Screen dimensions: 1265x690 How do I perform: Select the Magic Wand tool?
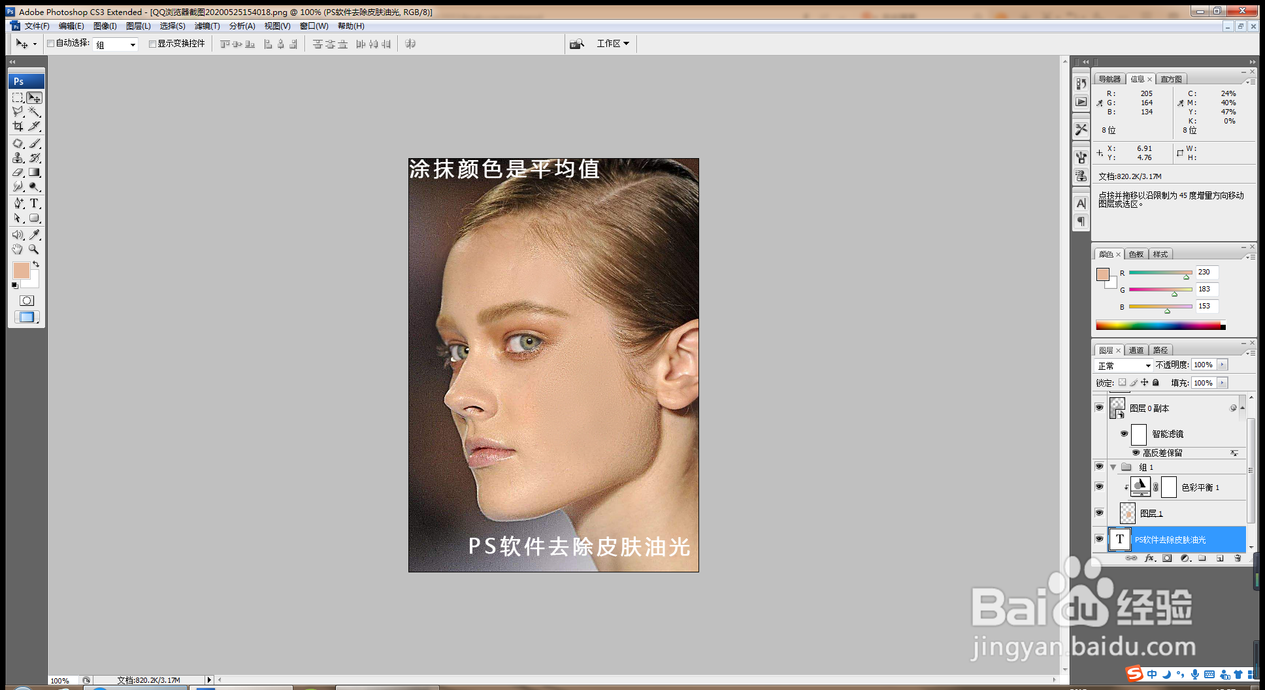pos(35,112)
